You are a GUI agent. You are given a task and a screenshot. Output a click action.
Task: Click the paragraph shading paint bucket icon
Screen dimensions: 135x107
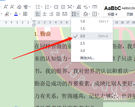coord(86,14)
